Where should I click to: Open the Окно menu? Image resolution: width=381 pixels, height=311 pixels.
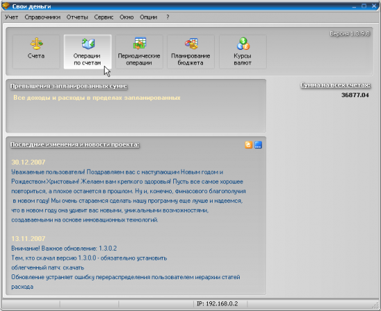tap(127, 17)
